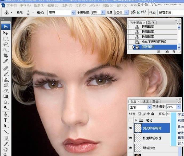Hide the 恢复眼袋纹理 layer
This screenshot has height=156, width=184.
coord(130,138)
